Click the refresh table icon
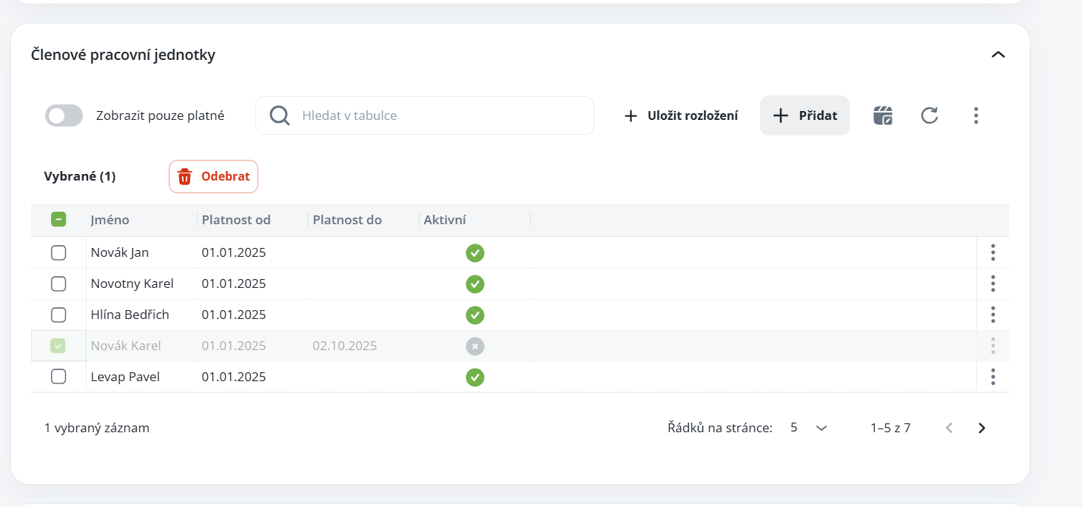This screenshot has height=507, width=1082. [x=930, y=115]
